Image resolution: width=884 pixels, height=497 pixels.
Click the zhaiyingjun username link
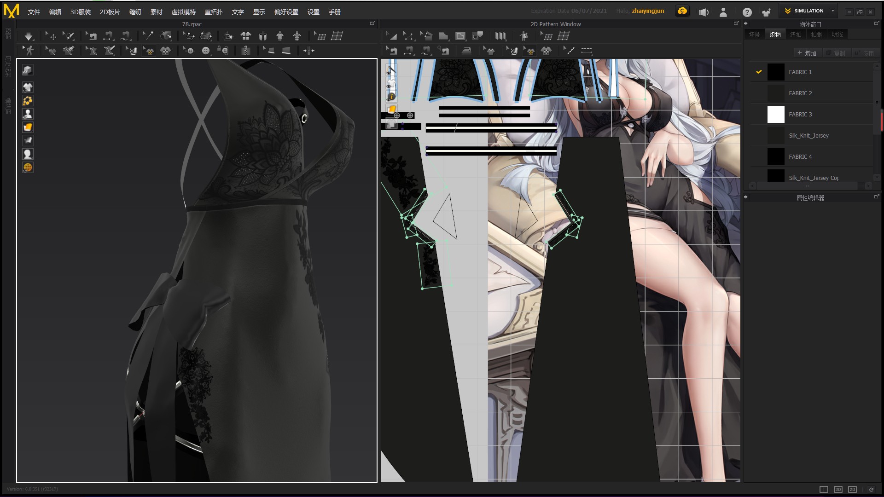(647, 11)
